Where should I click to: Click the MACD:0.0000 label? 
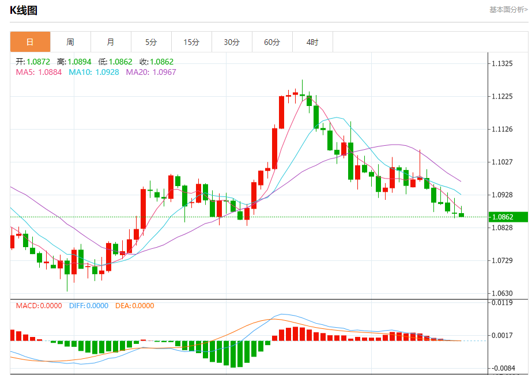tap(39, 306)
